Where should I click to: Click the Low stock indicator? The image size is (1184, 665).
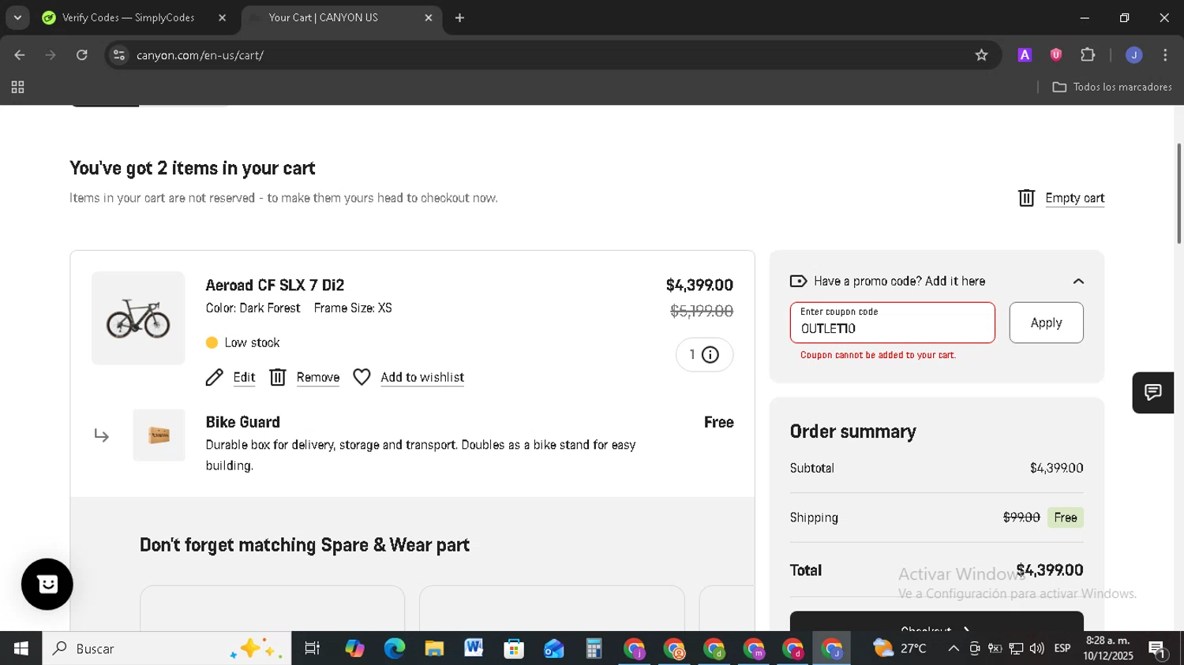click(x=243, y=342)
